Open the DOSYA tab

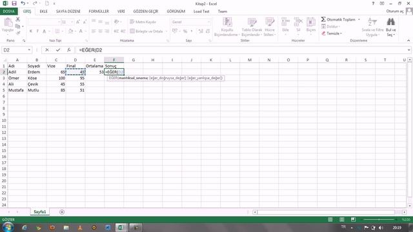pos(8,12)
